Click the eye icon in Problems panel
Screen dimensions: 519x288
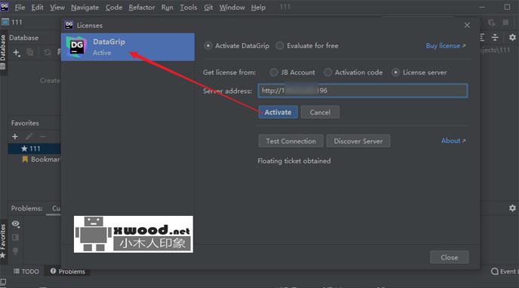click(x=16, y=224)
